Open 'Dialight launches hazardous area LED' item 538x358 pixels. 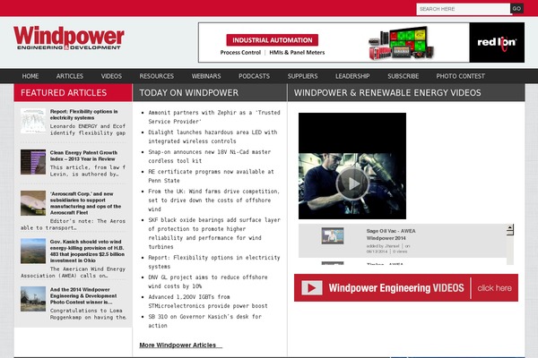(x=213, y=136)
